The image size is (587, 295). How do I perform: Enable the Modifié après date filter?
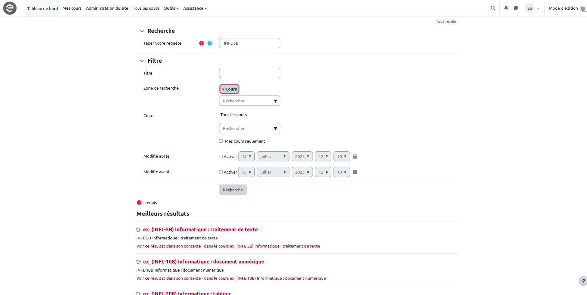(x=221, y=157)
